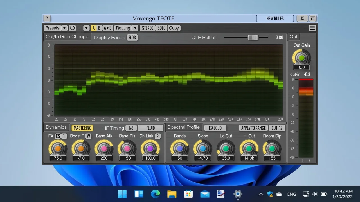The width and height of the screenshot is (360, 202).
Task: Click the Boost T knob
Action: point(81,148)
